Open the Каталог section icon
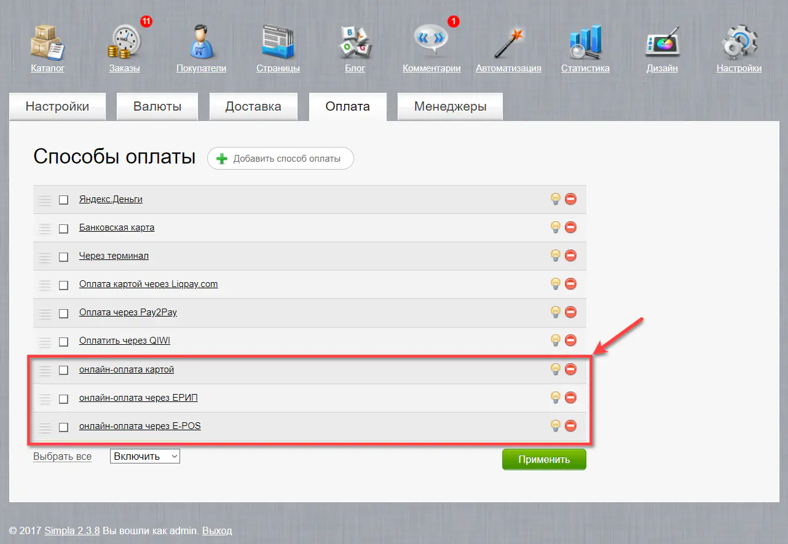This screenshot has width=788, height=544. pos(47,42)
